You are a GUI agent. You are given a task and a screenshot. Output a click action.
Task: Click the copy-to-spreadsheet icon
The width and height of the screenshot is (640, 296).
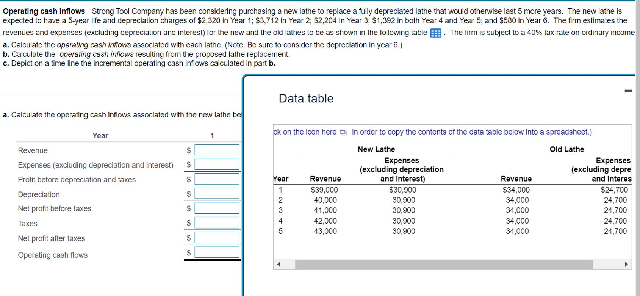(343, 132)
